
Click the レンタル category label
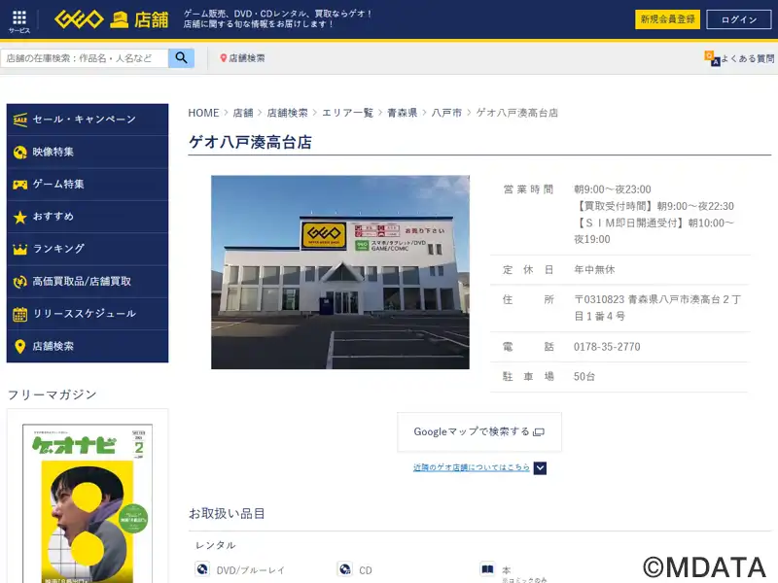(x=215, y=545)
